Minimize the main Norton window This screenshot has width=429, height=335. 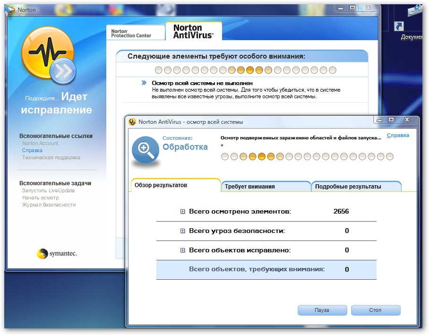(341, 8)
